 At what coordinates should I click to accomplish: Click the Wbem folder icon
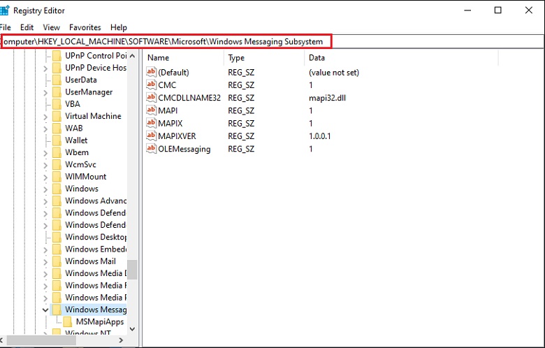click(57, 152)
